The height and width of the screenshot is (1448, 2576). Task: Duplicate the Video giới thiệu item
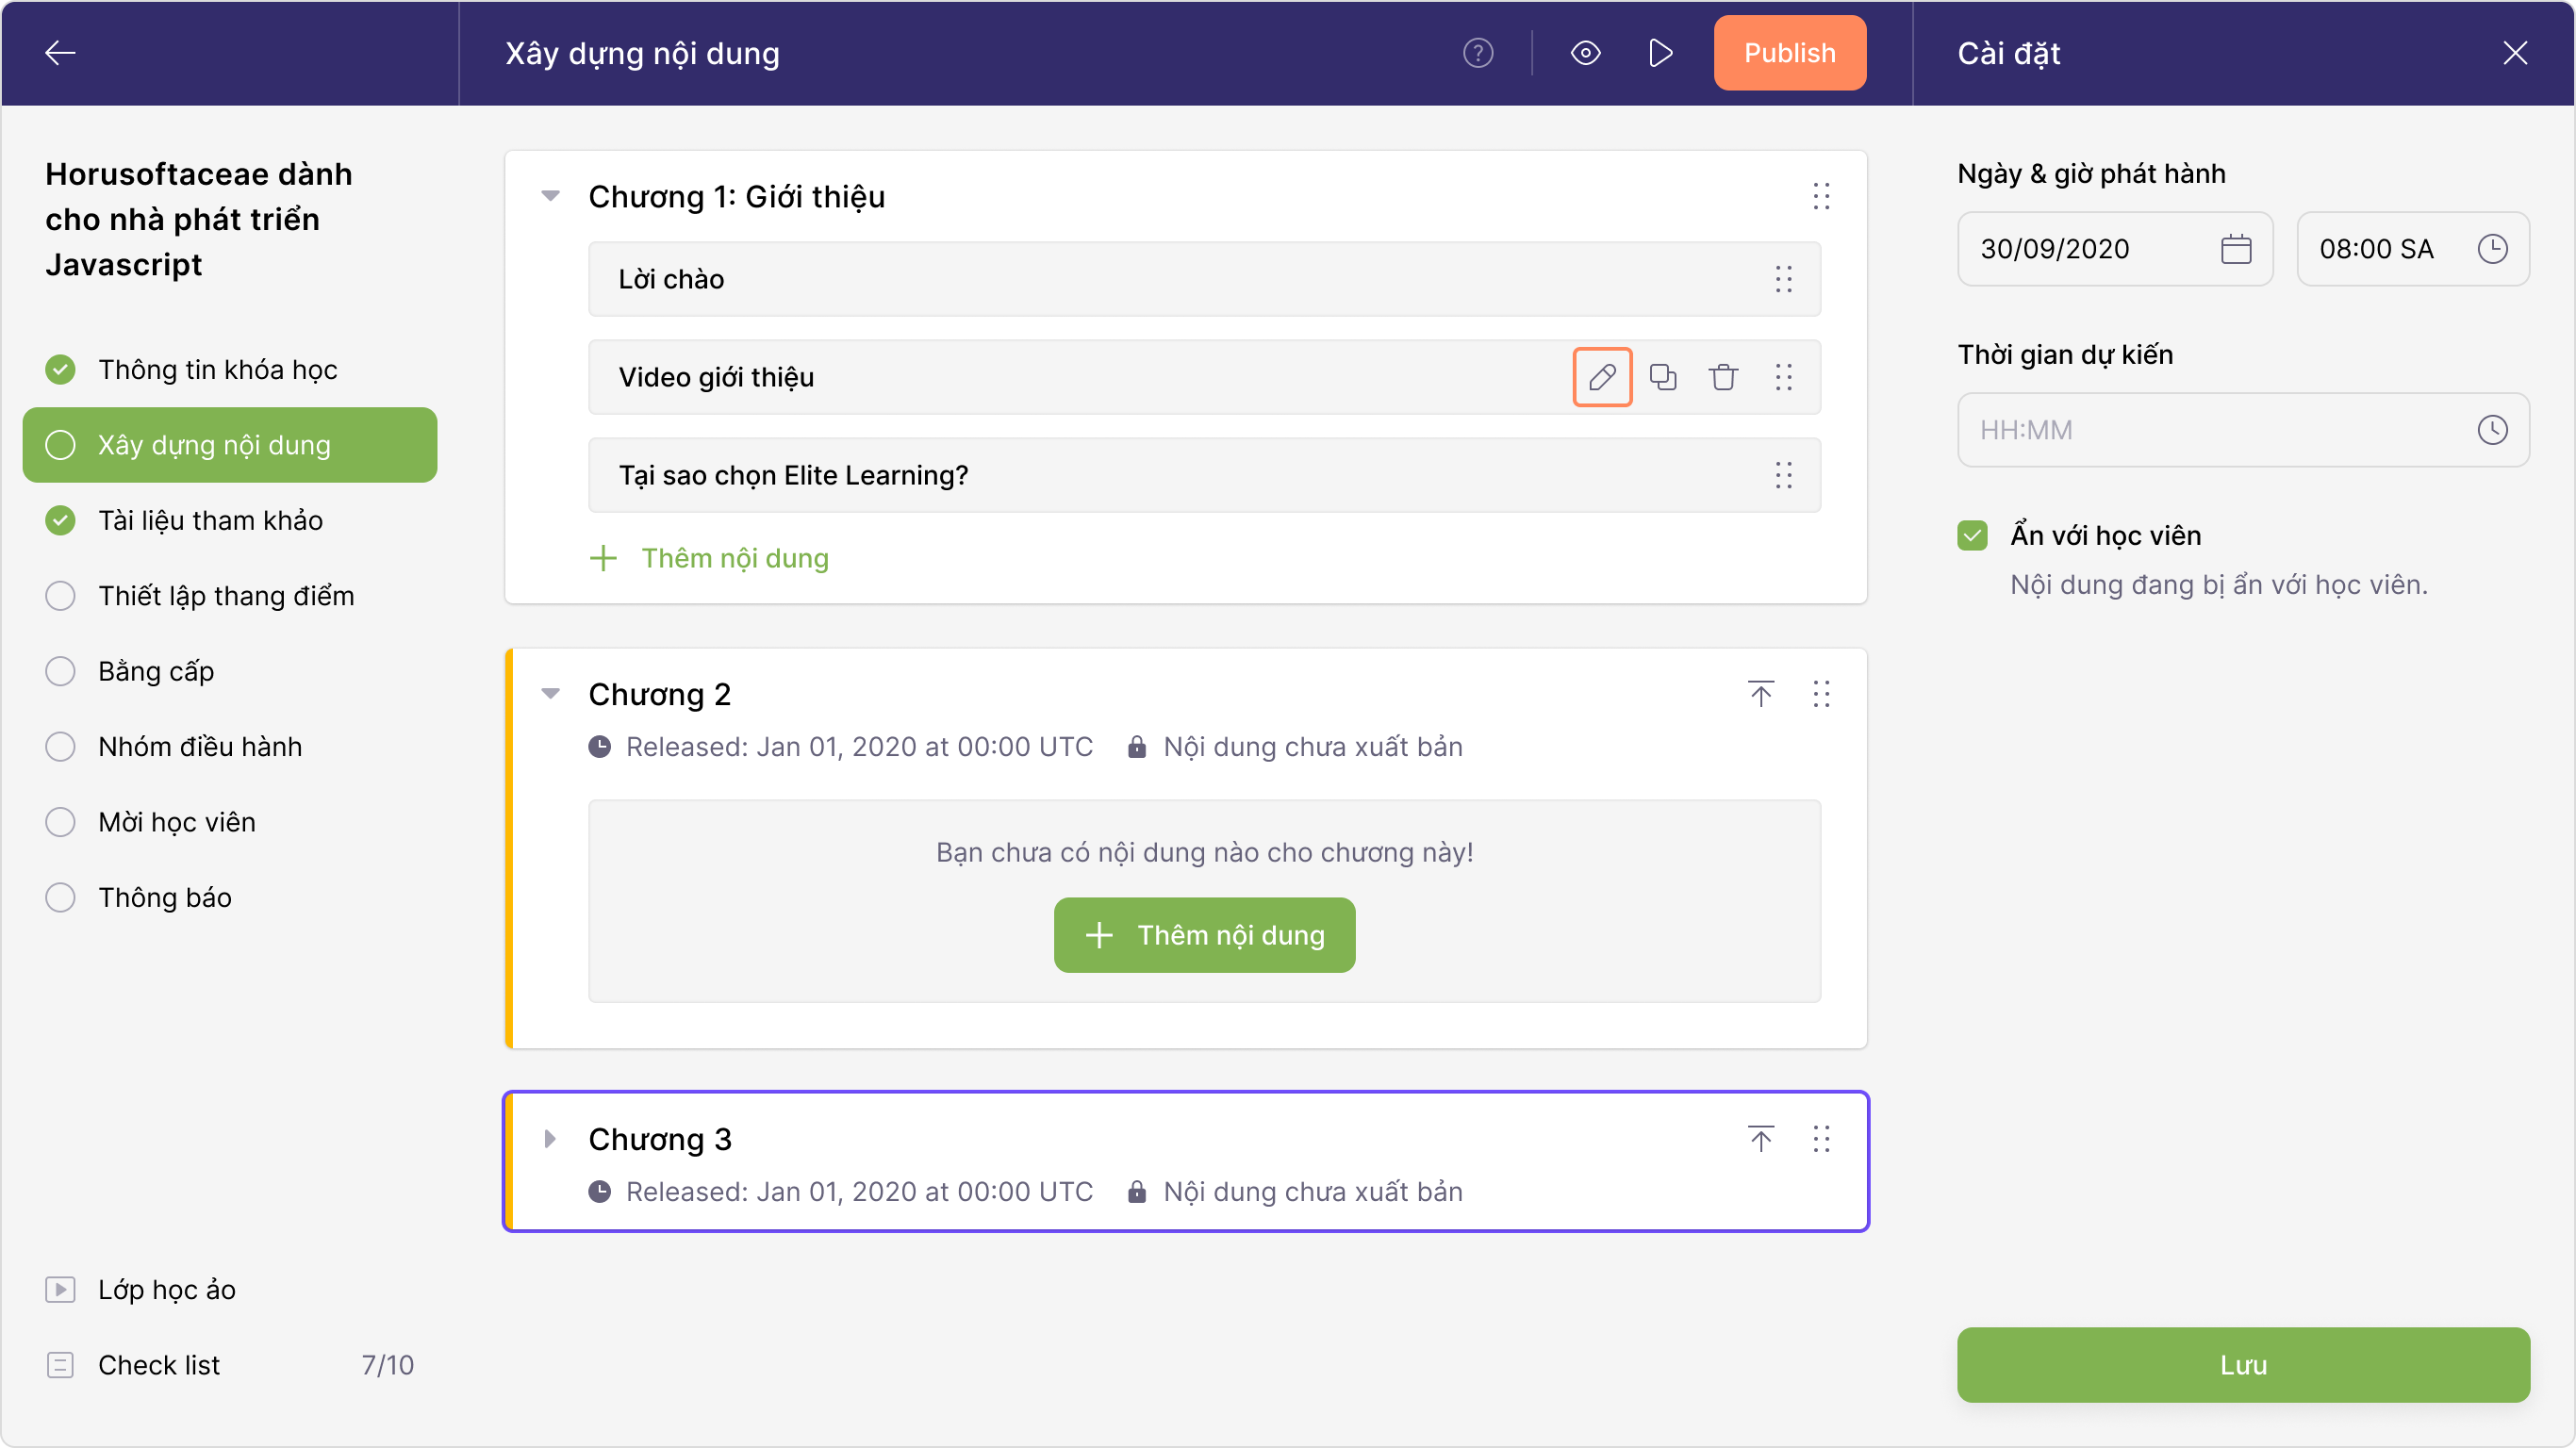1663,377
